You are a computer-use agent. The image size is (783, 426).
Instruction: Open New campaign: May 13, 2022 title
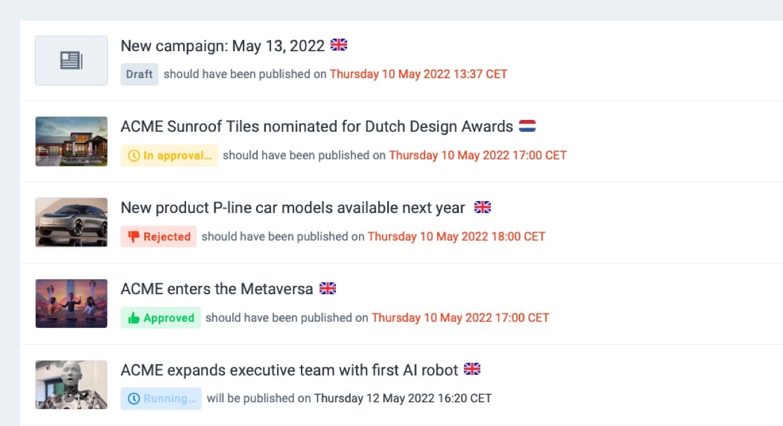coord(222,46)
